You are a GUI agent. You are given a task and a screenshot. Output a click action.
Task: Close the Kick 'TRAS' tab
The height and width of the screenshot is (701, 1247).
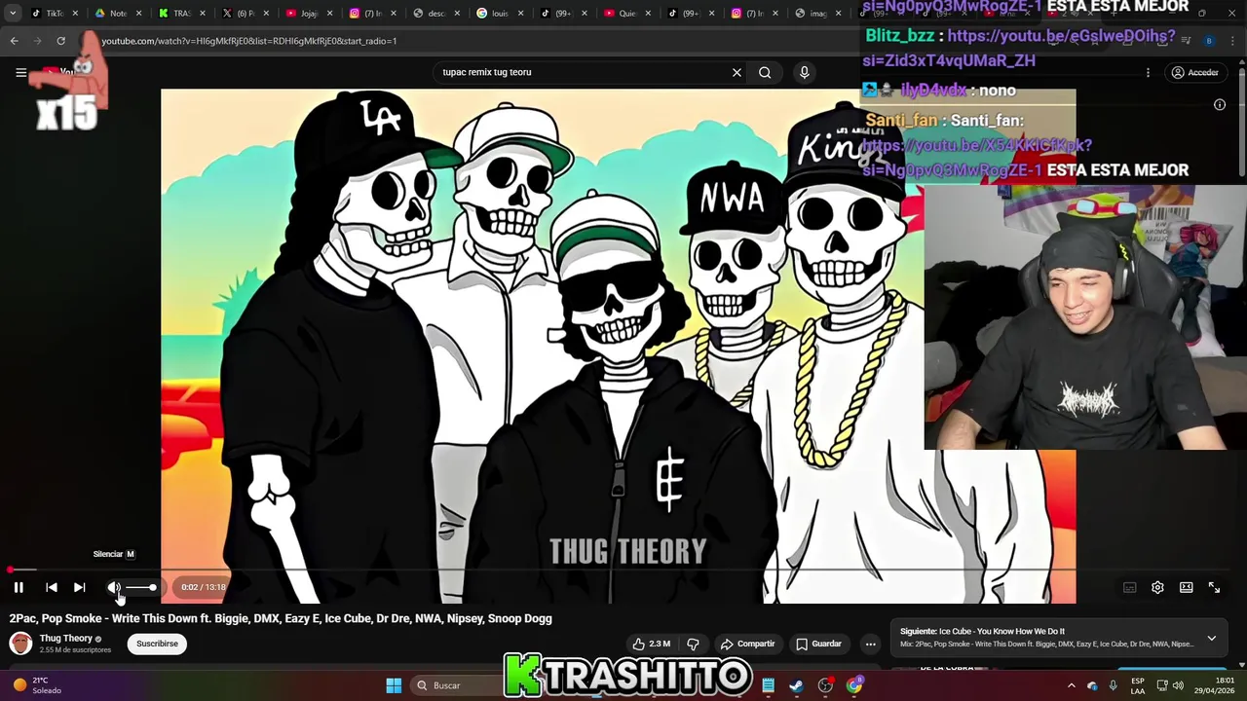coord(202,13)
